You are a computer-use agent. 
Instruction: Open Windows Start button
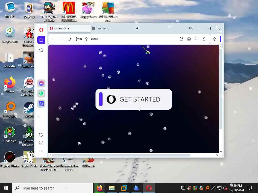pos(6,188)
